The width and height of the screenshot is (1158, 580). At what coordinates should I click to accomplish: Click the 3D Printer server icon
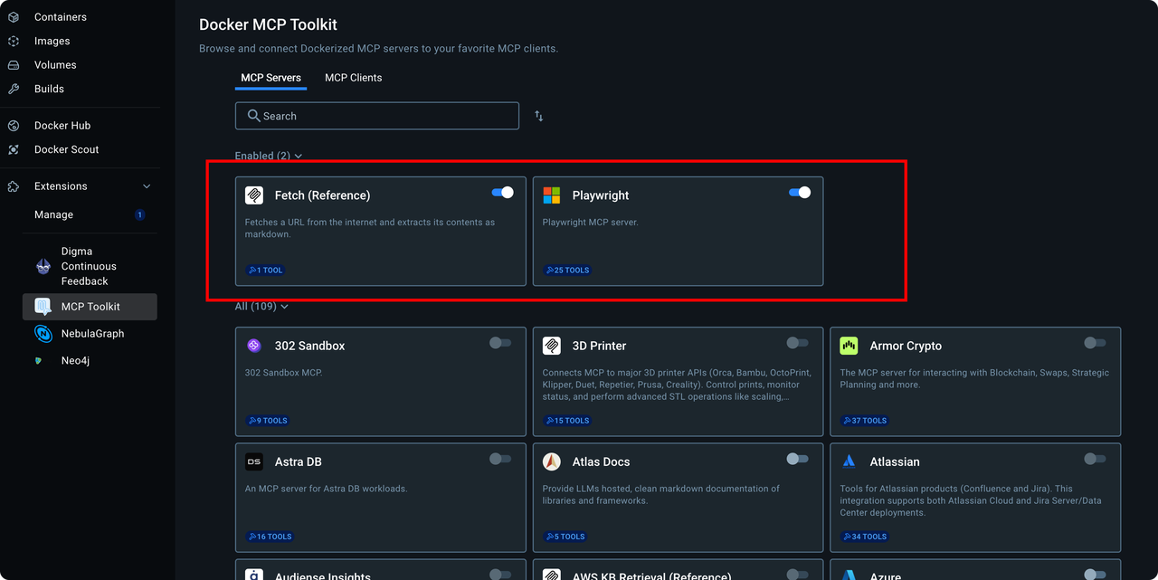click(552, 346)
